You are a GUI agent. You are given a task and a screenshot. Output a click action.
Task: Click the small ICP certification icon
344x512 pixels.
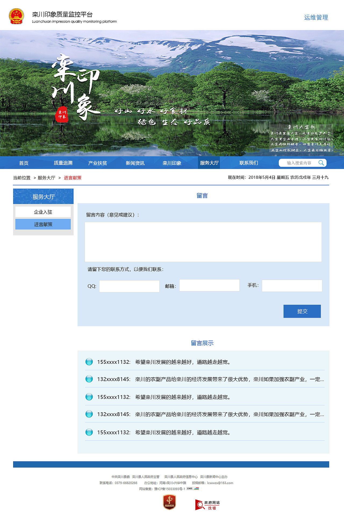[x=193, y=489]
